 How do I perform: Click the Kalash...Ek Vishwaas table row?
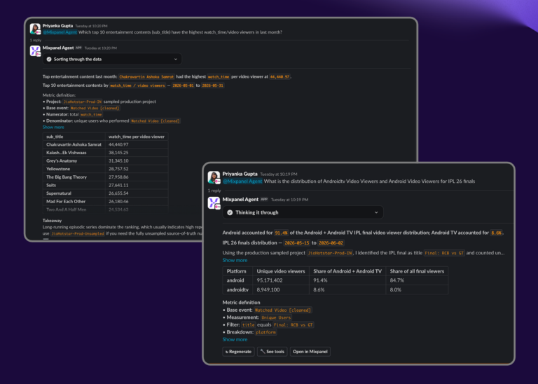pyautogui.click(x=105, y=153)
